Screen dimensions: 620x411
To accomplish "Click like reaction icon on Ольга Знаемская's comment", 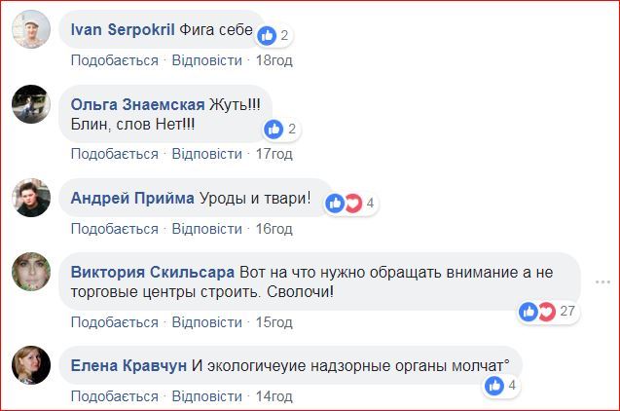I will (274, 129).
